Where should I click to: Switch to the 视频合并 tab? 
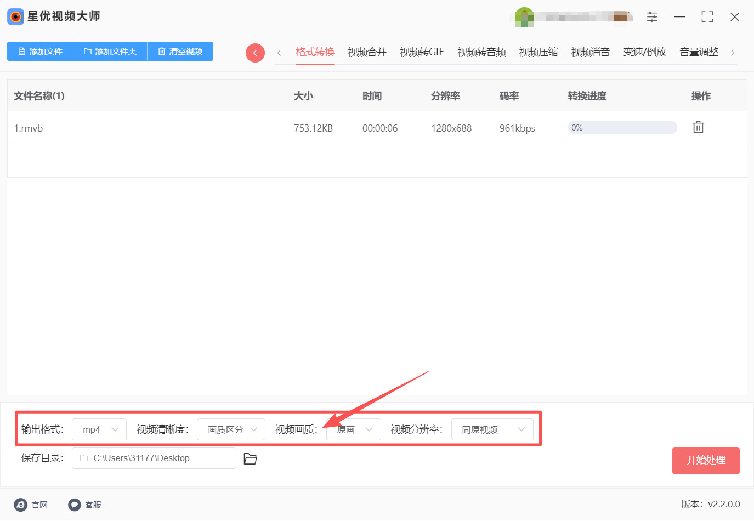pyautogui.click(x=367, y=52)
